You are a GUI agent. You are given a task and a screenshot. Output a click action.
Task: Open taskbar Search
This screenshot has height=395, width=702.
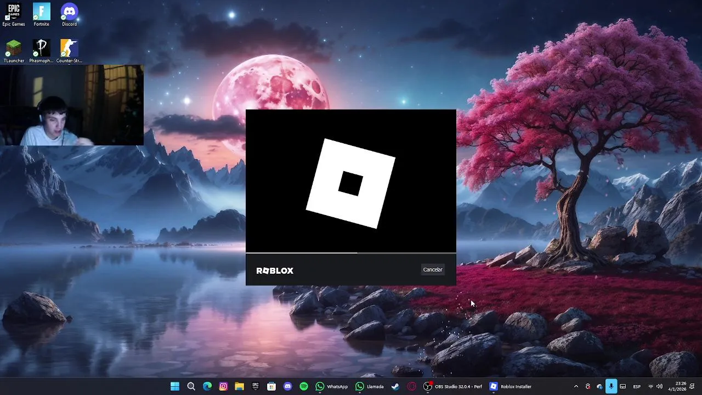(x=191, y=386)
